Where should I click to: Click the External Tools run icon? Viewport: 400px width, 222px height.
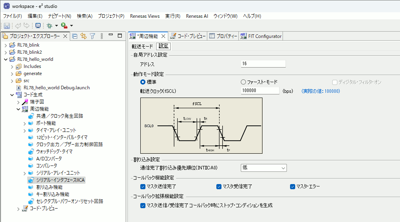tap(64, 26)
